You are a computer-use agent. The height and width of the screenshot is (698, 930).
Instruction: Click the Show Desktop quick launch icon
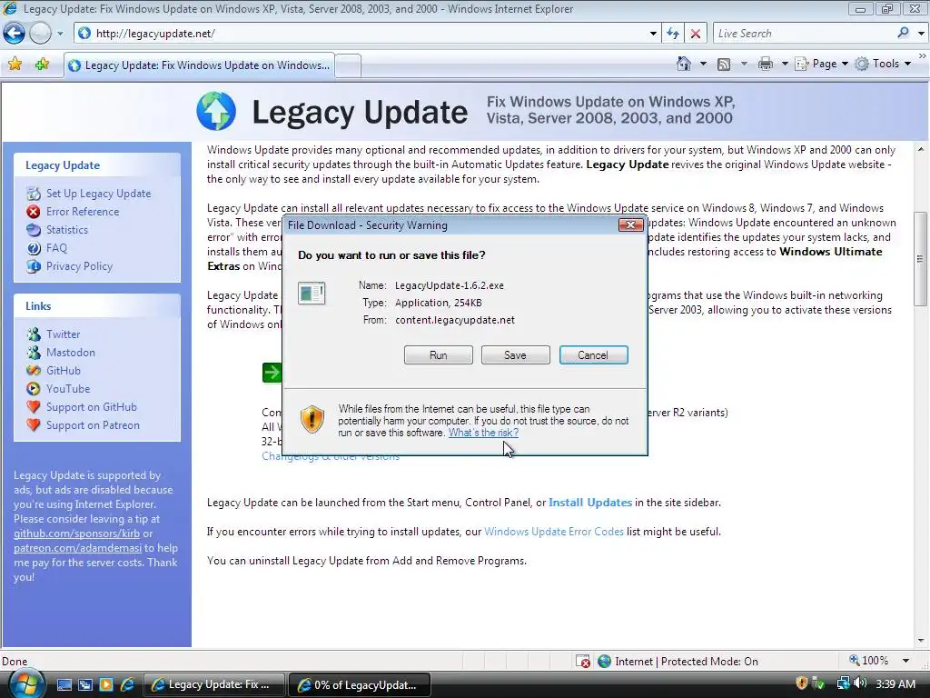click(64, 684)
